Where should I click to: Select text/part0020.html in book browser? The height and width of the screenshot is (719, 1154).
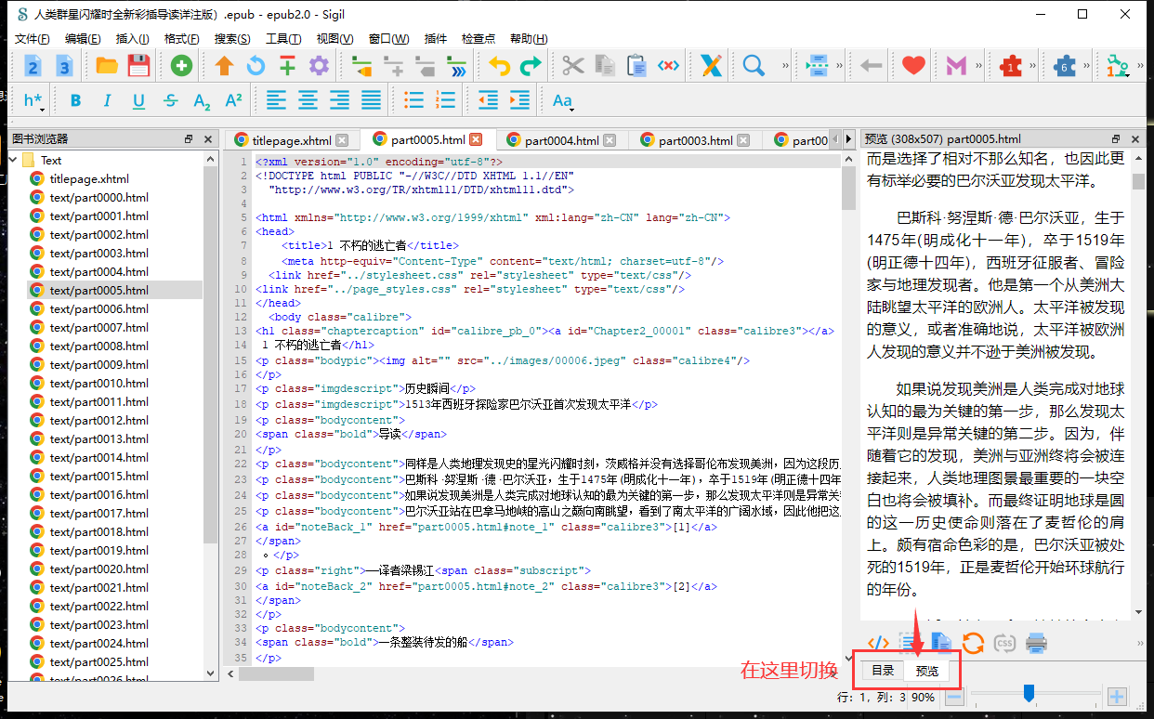tap(98, 569)
